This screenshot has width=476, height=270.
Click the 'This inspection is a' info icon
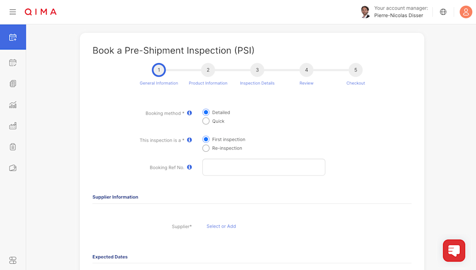[x=189, y=140]
